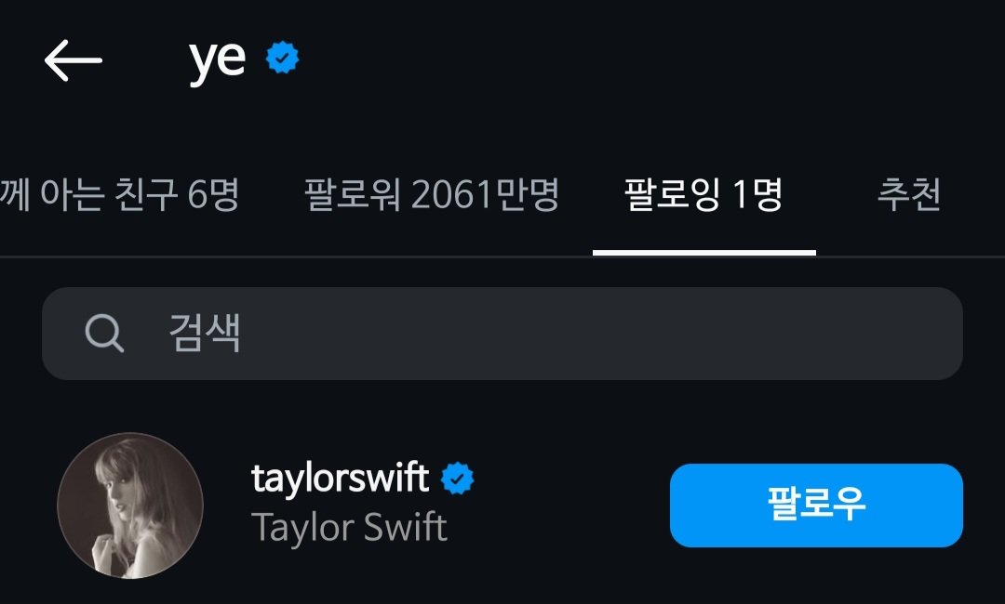1005x604 pixels.
Task: Switch to the 팔로워 2061만명 tab
Action: tap(432, 195)
